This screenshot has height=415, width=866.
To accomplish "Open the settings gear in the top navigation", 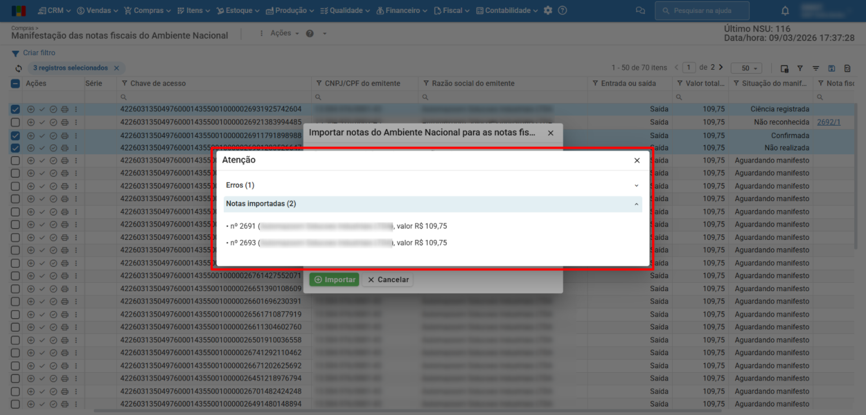I will click(x=548, y=11).
